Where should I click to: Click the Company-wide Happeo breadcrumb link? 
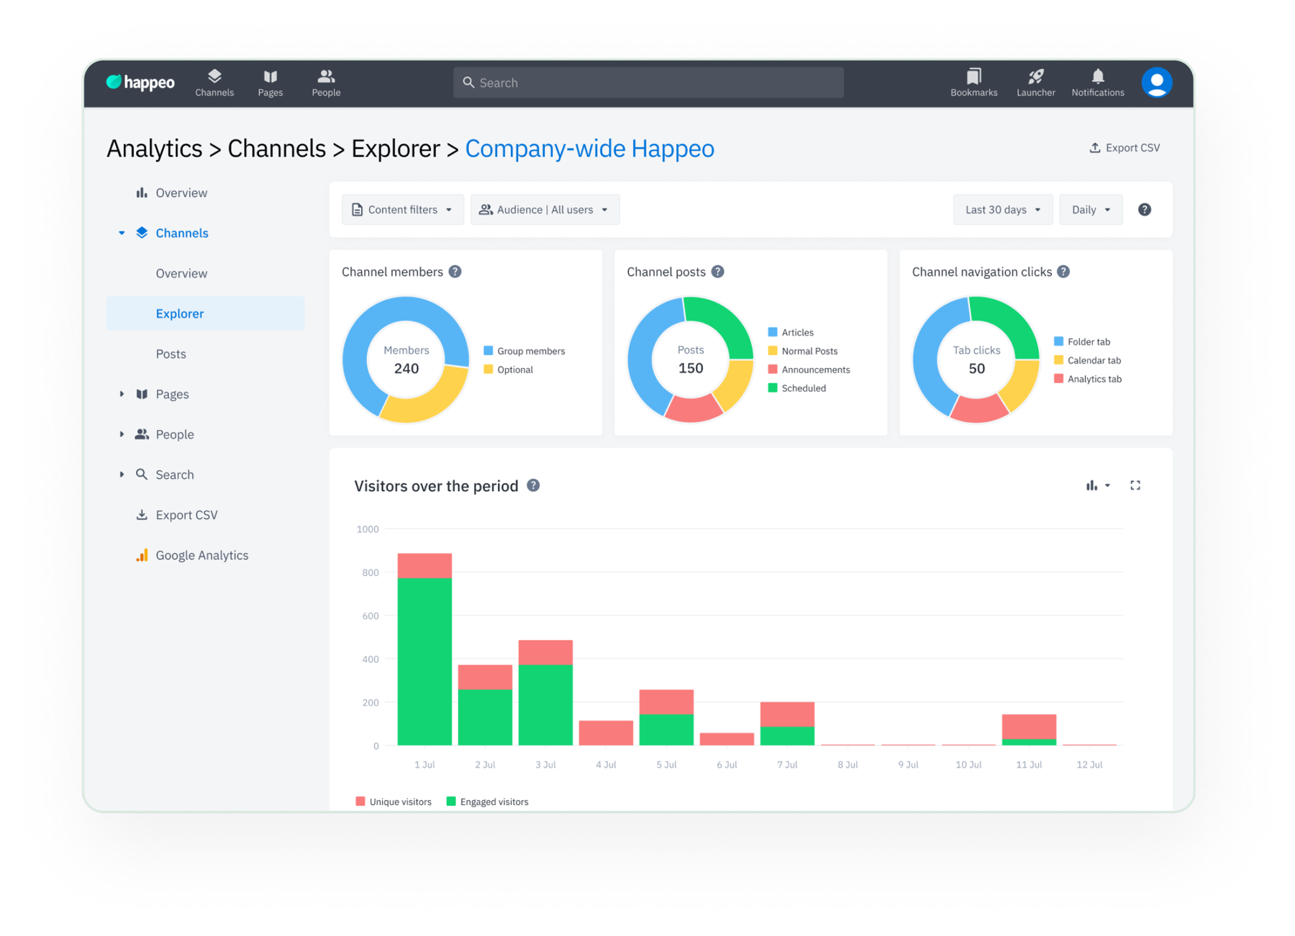[589, 148]
